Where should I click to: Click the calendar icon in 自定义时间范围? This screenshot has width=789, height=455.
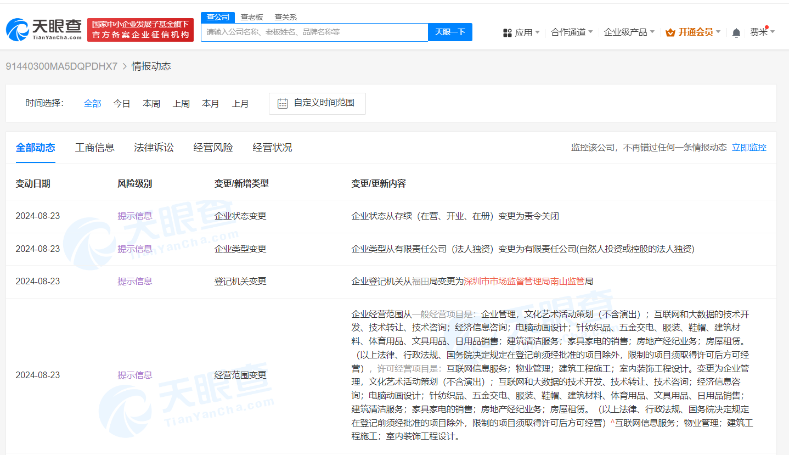[x=282, y=103]
